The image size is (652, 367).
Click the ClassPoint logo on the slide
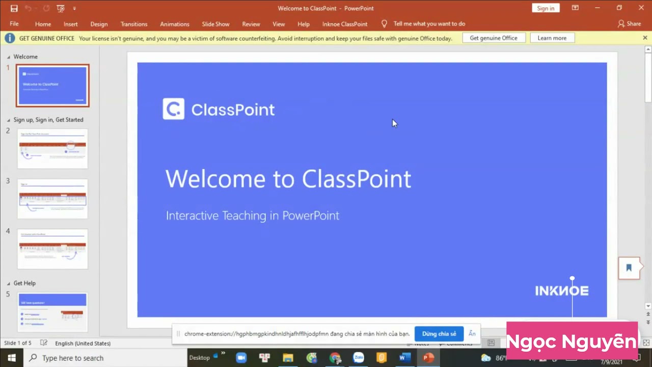click(219, 109)
